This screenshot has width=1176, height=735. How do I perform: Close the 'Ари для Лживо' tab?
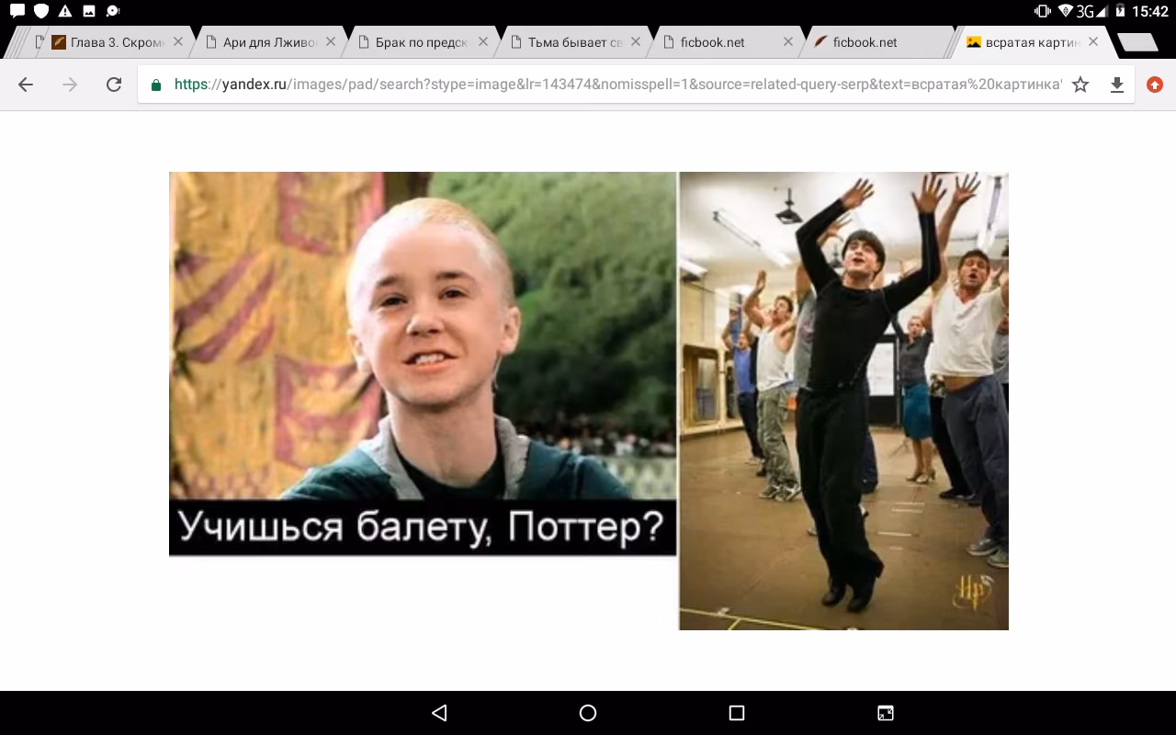click(x=331, y=42)
